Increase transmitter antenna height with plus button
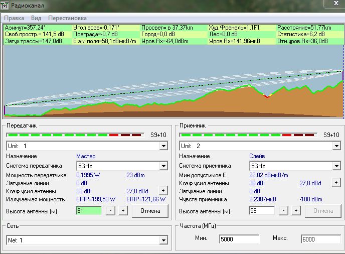345x254 pixels. (123, 211)
